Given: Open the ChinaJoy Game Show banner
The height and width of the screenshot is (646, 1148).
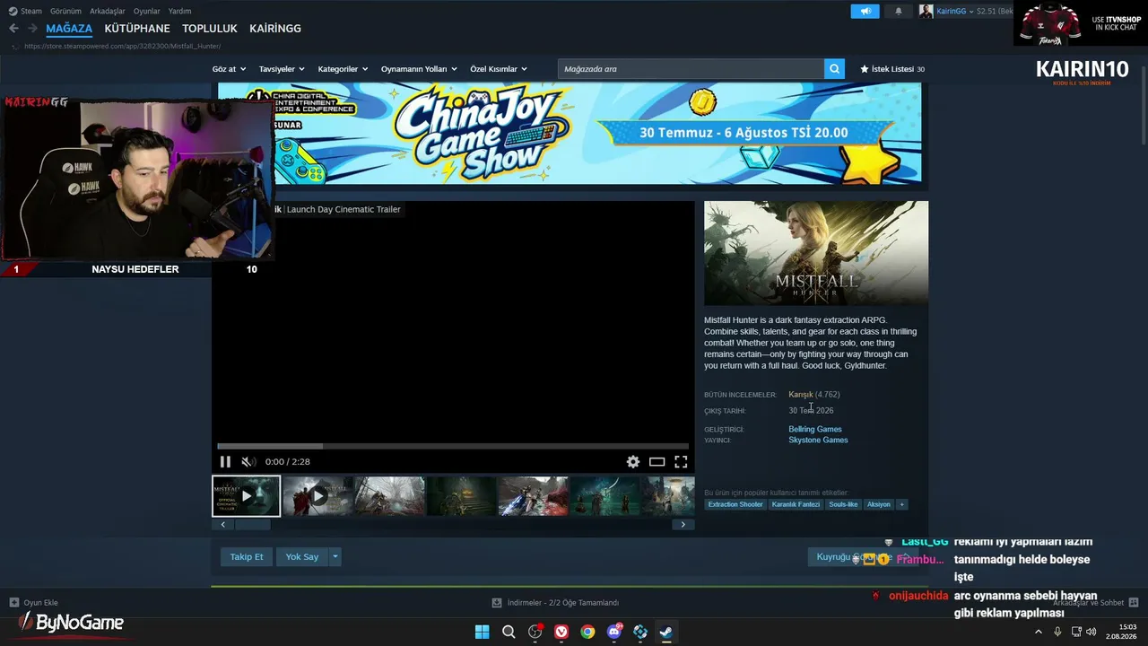Looking at the screenshot, I should pos(570,134).
